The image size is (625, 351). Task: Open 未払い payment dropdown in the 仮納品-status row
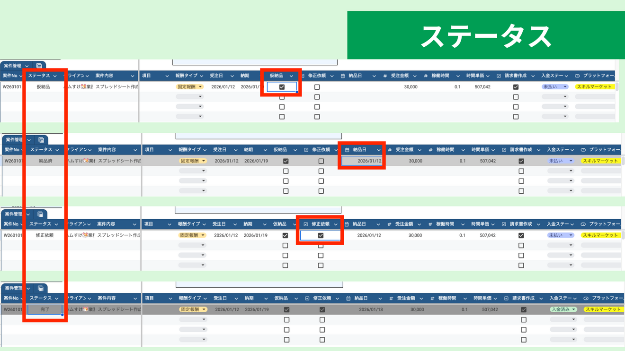[555, 87]
